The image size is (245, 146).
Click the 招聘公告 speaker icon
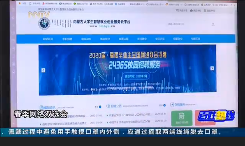[108, 106]
